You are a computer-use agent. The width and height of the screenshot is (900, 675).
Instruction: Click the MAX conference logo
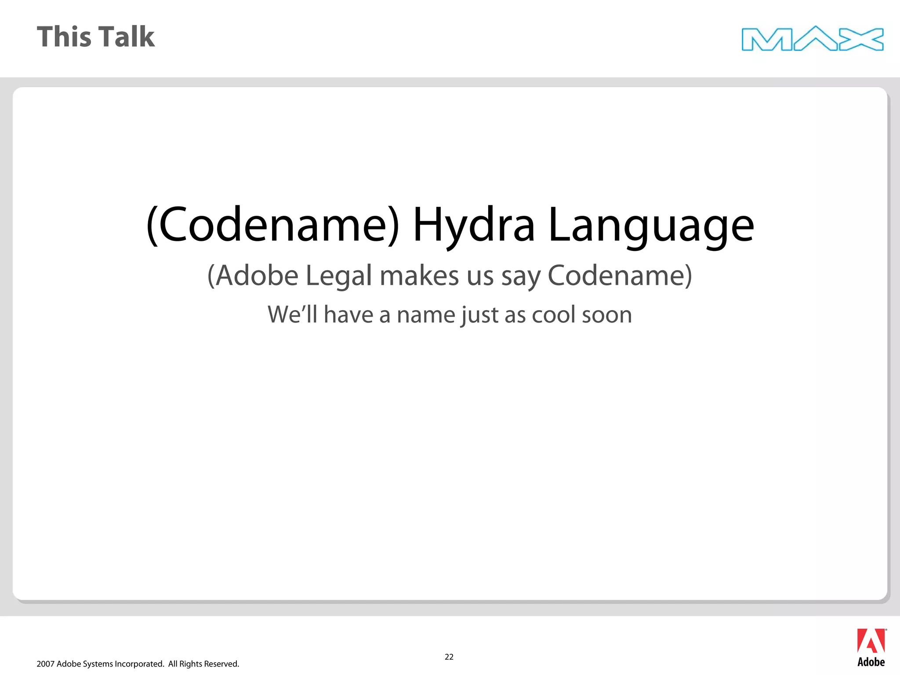pyautogui.click(x=813, y=39)
